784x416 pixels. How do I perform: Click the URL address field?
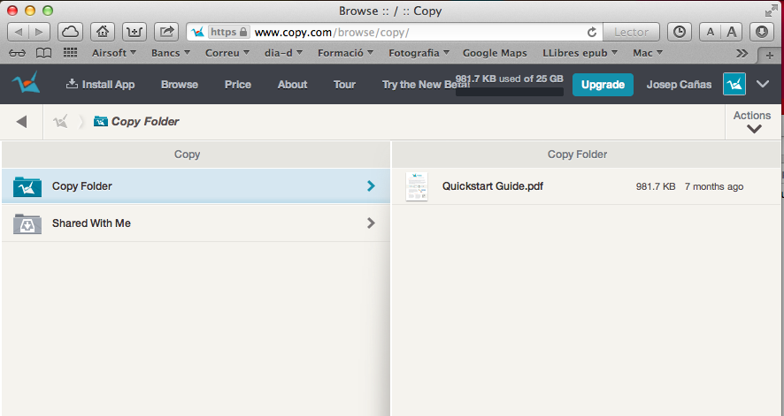[416, 32]
